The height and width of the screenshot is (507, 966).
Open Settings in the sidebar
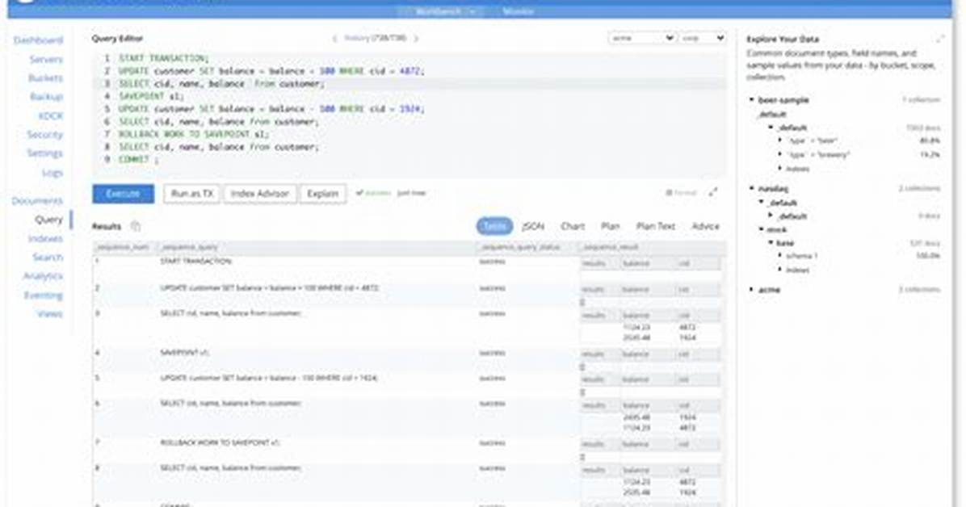45,153
